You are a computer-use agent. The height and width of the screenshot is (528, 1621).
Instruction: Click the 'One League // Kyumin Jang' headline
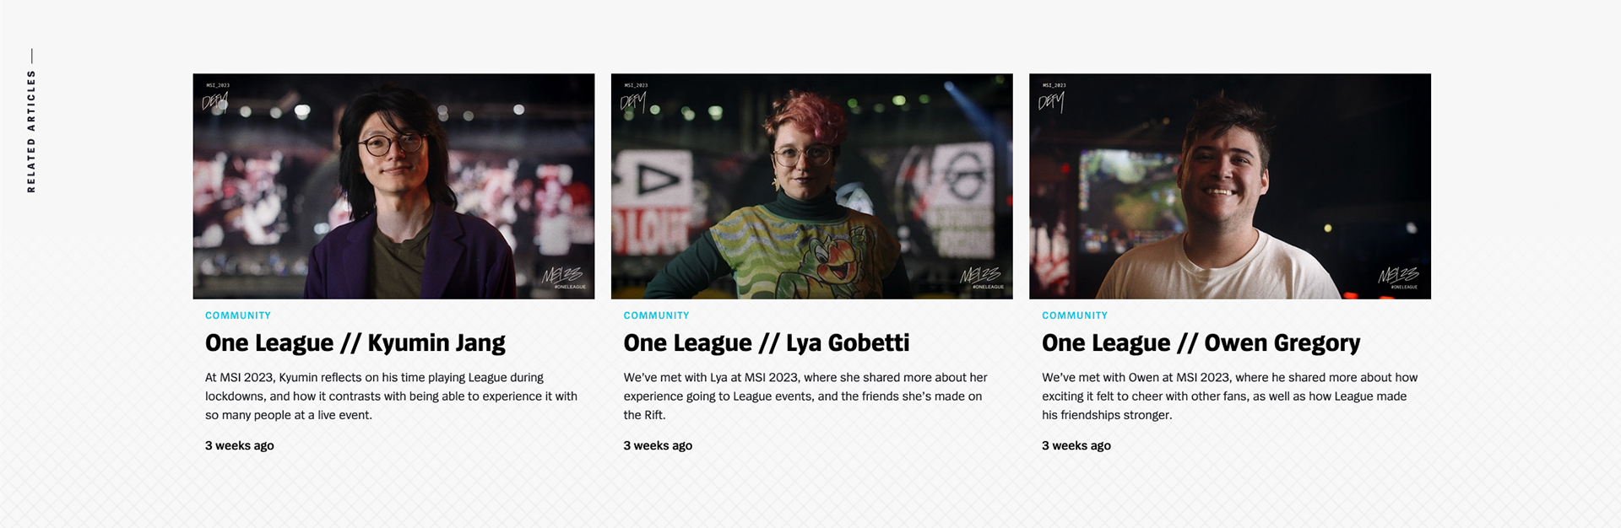point(355,343)
